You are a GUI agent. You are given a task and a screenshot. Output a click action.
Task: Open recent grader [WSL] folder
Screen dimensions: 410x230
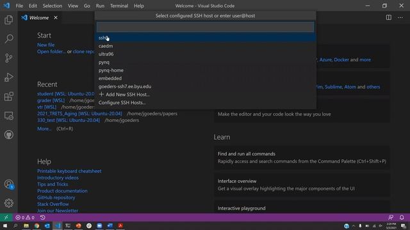point(51,100)
